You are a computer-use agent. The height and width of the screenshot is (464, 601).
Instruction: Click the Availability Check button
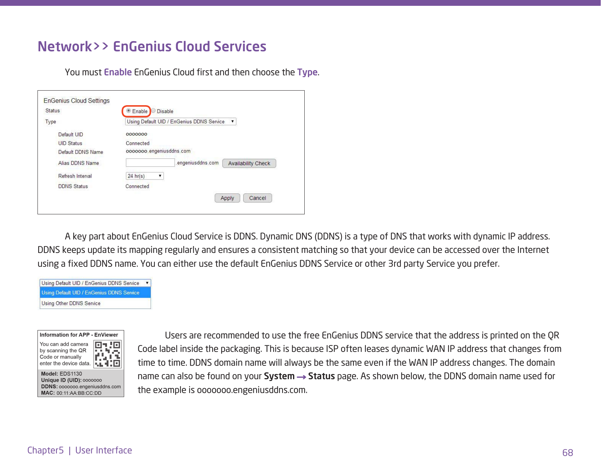249,163
